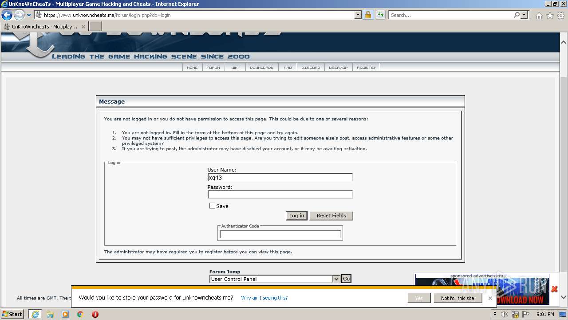The height and width of the screenshot is (320, 568).
Task: Open the USER/CP navigation item
Action: (338, 68)
